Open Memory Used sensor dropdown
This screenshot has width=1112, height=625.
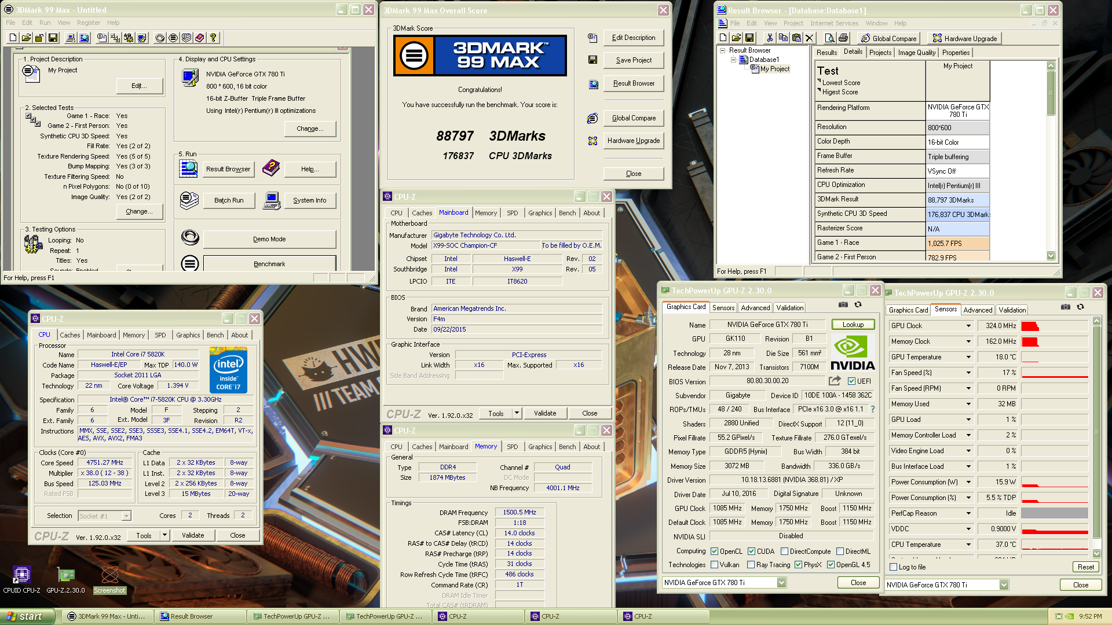968,404
